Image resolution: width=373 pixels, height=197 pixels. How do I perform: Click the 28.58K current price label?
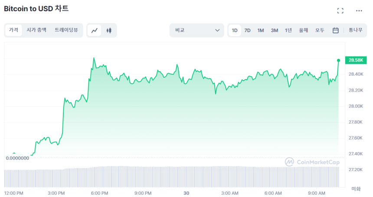pyautogui.click(x=355, y=60)
